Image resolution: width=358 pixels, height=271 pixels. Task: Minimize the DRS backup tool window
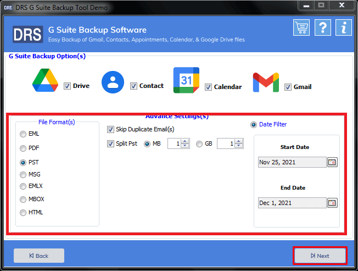point(306,5)
